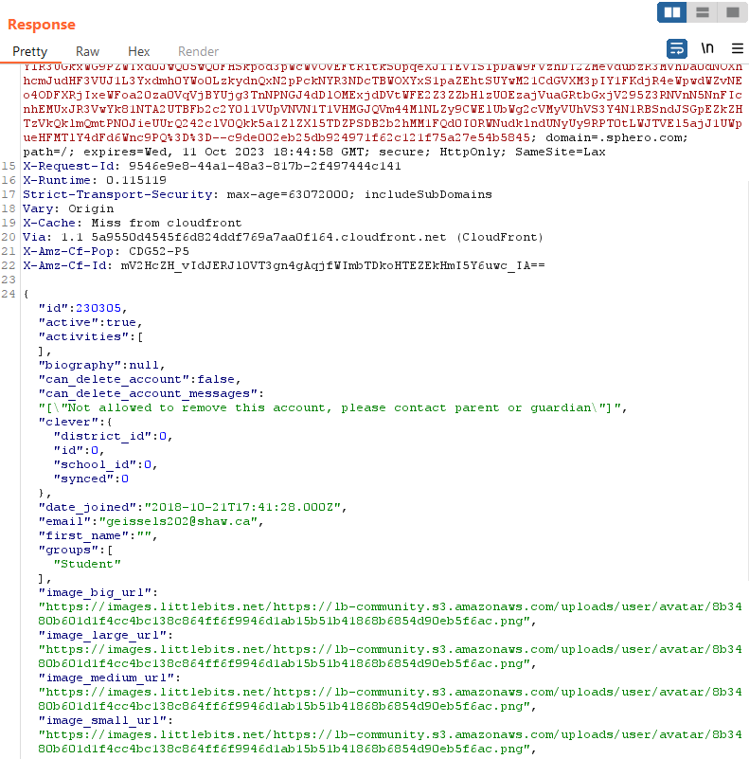This screenshot has height=759, width=749.
Task: Click the cookie expires Wed, 11 Oct 2023 text
Action: click(x=226, y=152)
